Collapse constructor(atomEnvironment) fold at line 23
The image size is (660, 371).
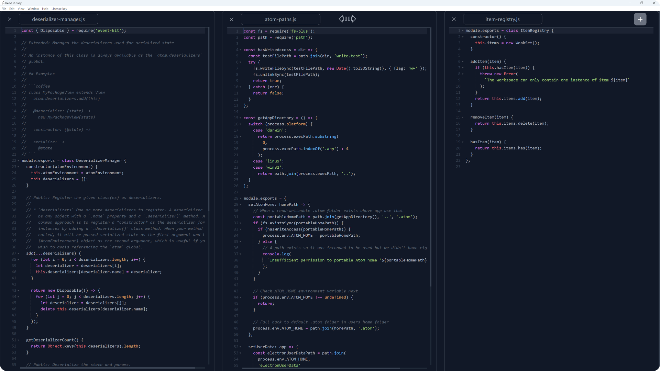click(x=19, y=167)
